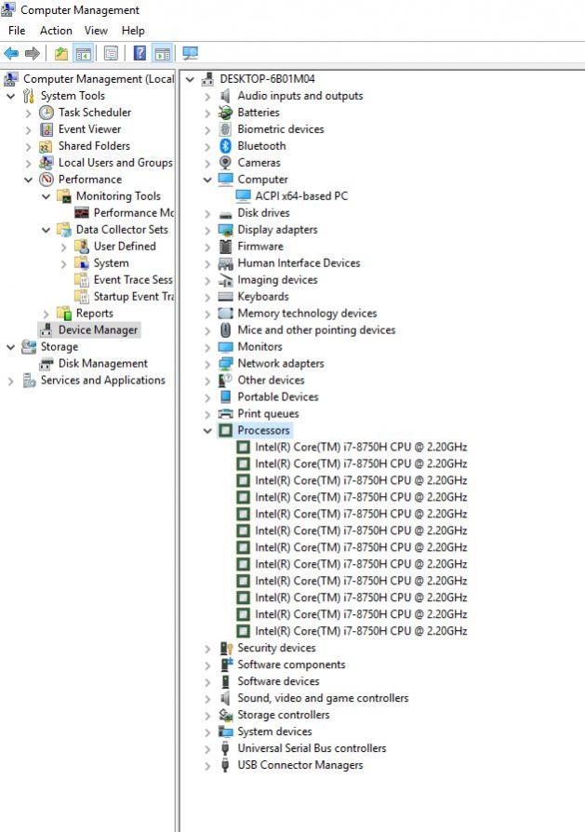
Task: Click the Task Scheduler clock icon
Action: pos(47,113)
